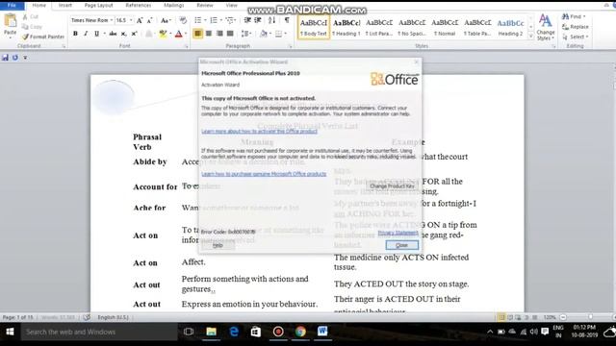Click the Clear Formatting icon
This screenshot has height=346, width=616.
[x=183, y=20]
